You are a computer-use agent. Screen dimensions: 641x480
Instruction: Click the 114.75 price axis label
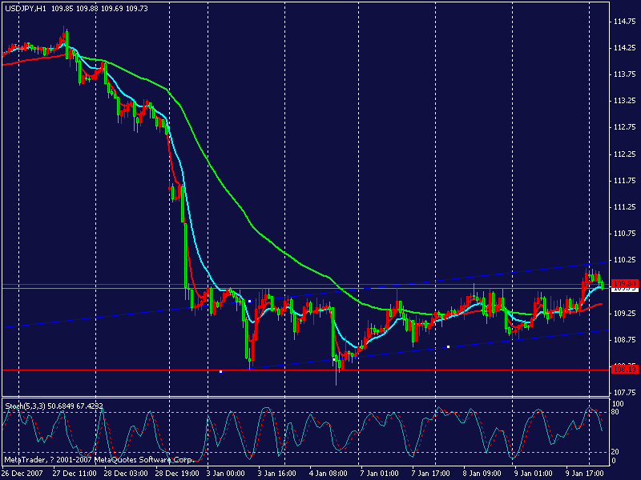point(625,22)
